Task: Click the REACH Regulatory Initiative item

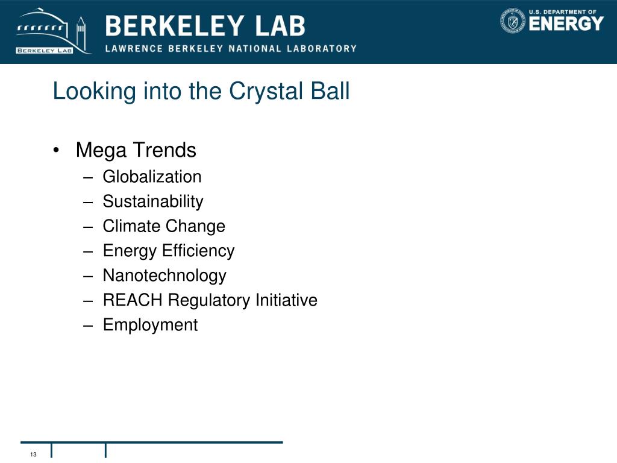Action: click(x=210, y=300)
